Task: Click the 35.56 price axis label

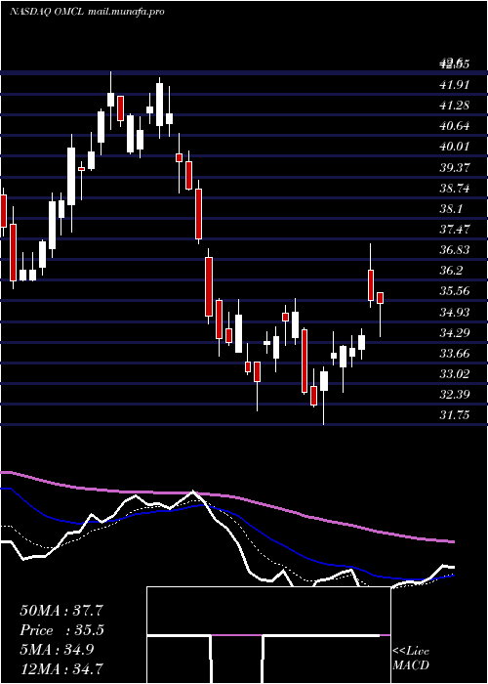Action: coord(455,291)
